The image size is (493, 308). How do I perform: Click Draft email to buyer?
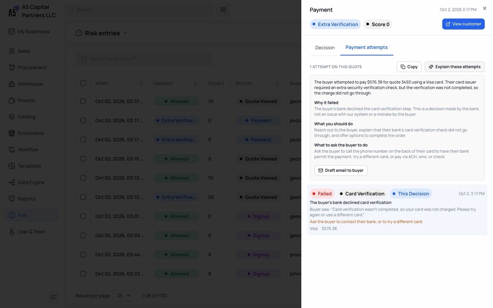[x=341, y=170]
